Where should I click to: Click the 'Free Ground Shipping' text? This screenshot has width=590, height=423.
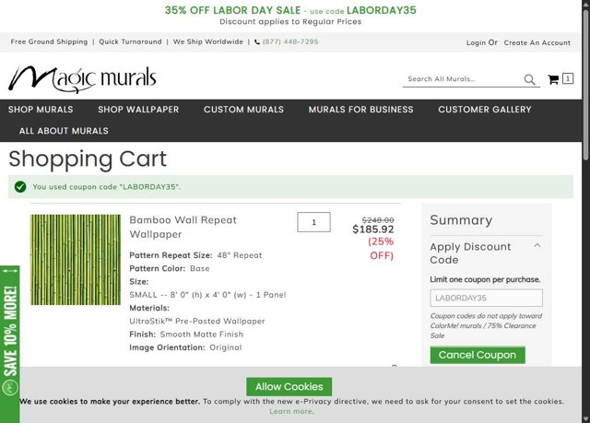49,41
